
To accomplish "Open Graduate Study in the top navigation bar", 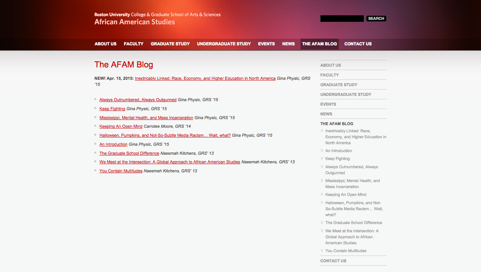I will pyautogui.click(x=170, y=44).
